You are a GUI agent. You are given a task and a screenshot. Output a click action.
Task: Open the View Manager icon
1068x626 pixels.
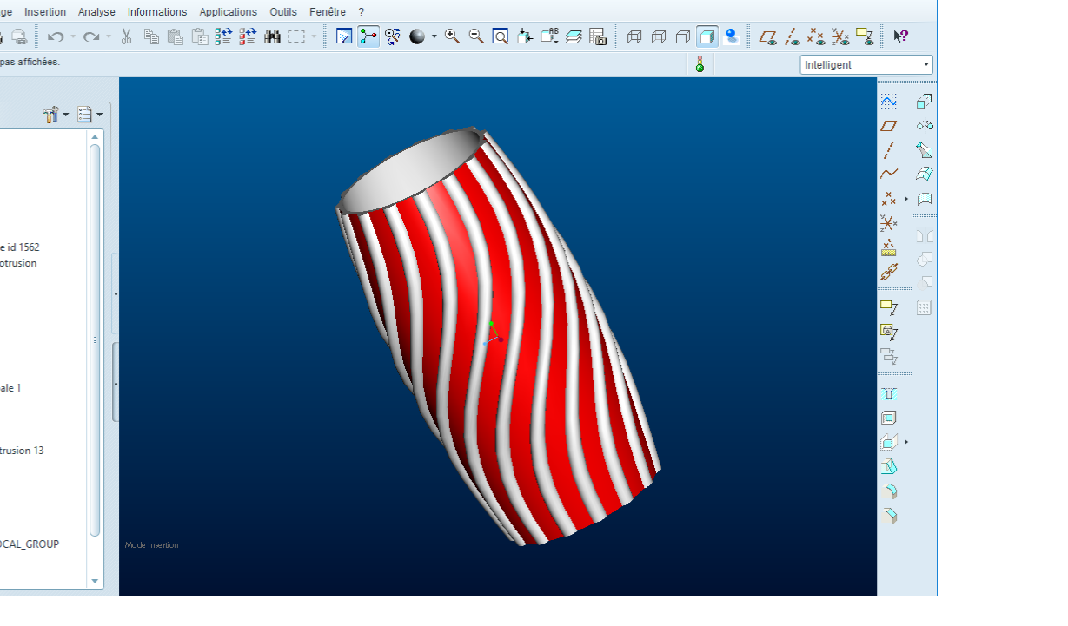[x=598, y=36]
